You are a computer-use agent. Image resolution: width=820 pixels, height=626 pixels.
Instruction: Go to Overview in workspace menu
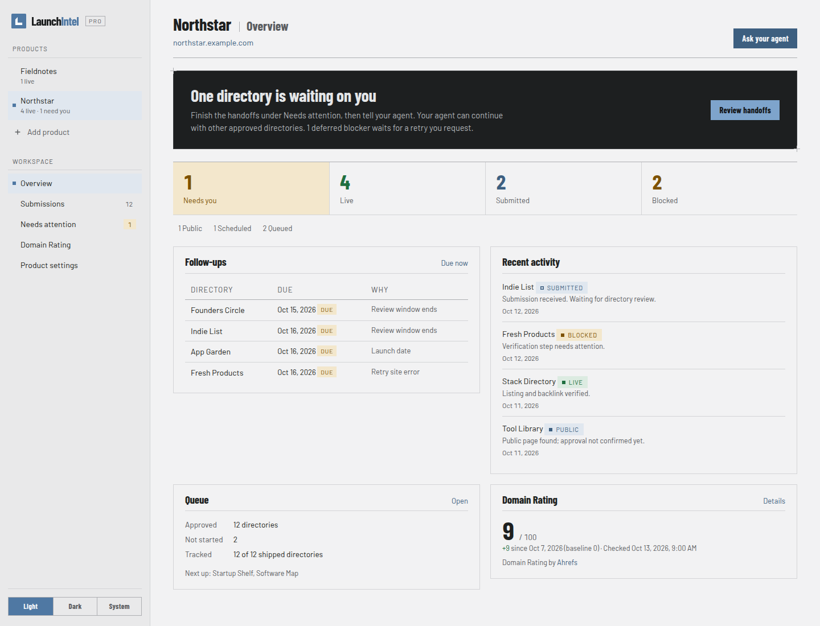(75, 183)
